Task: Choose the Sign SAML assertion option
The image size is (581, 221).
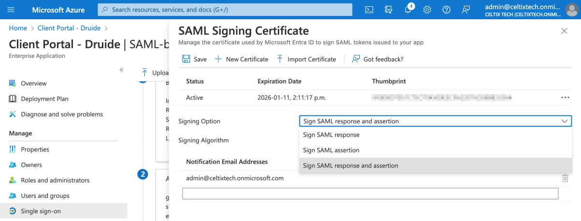Action: click(331, 150)
